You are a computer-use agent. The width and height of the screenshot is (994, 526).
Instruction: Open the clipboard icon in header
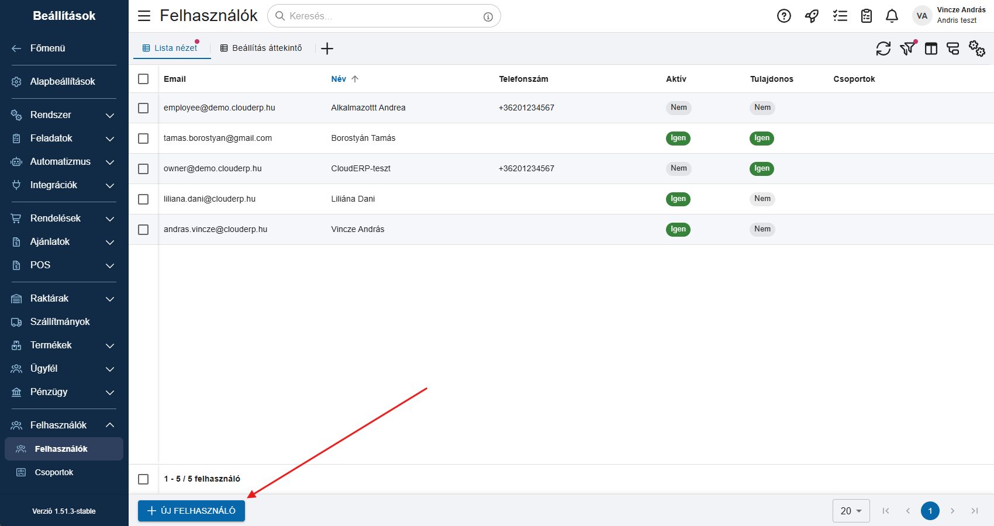coord(866,16)
